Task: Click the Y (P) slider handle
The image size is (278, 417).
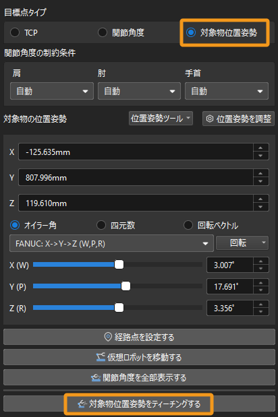Action: (x=126, y=286)
